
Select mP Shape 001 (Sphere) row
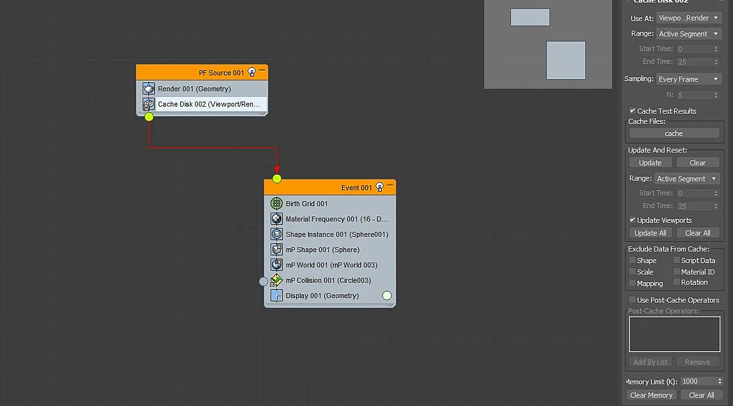pyautogui.click(x=330, y=250)
